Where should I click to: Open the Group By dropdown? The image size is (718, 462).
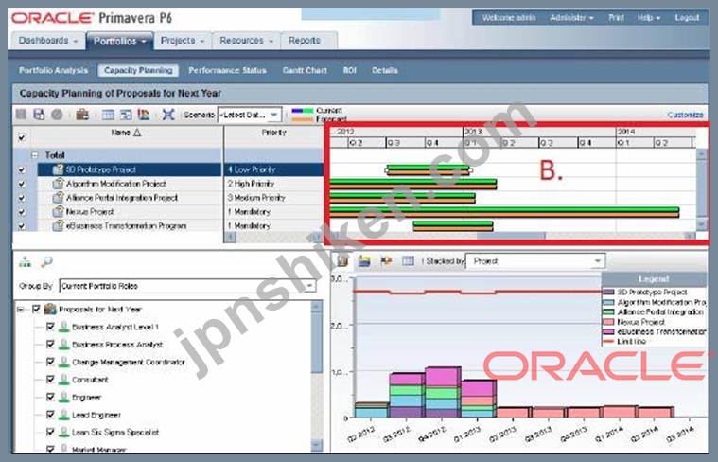310,286
